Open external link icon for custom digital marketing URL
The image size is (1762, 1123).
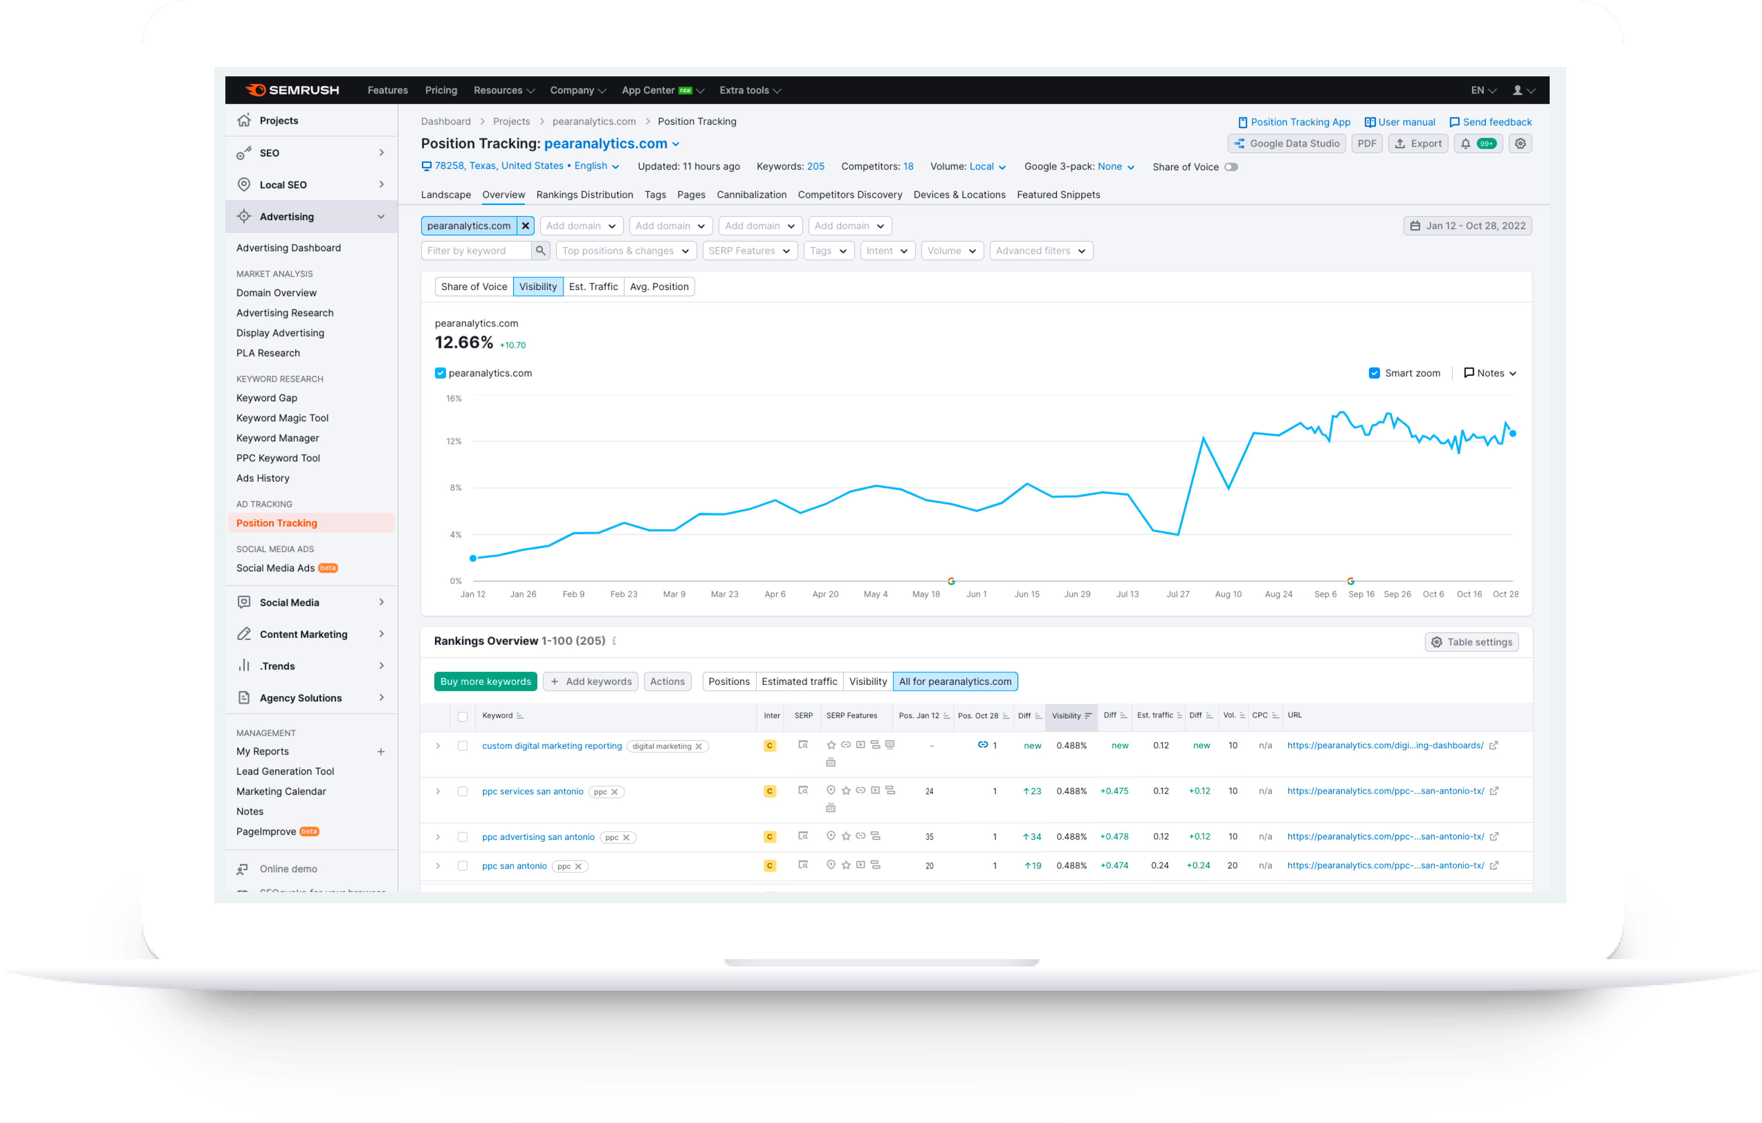1493,745
